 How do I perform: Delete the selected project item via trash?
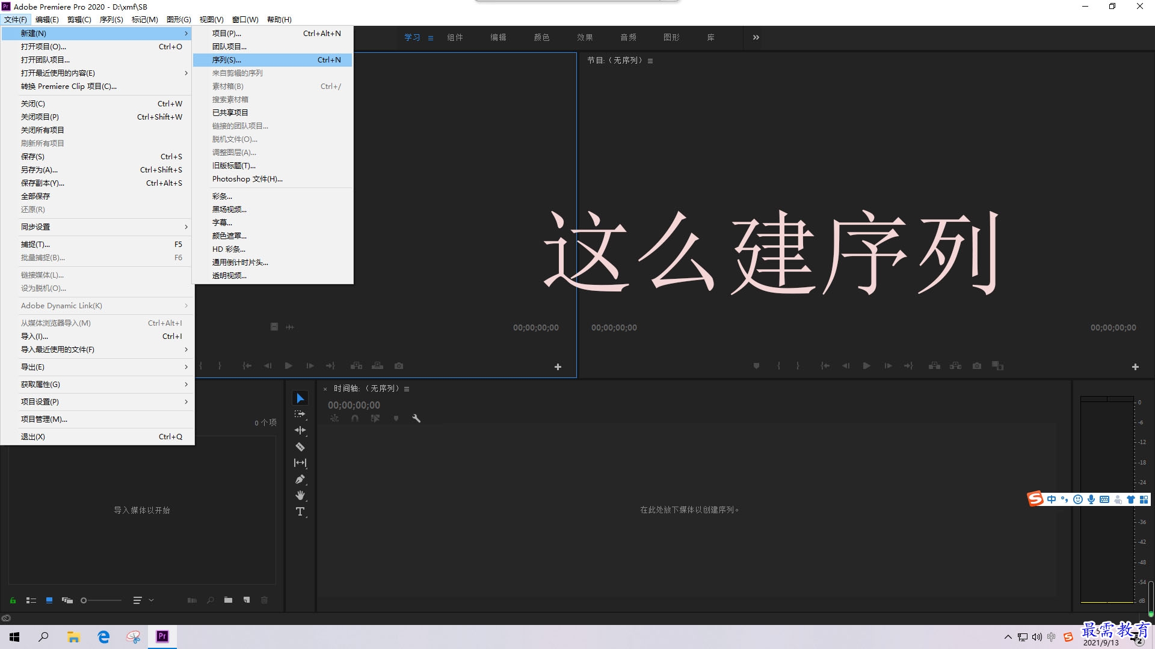pyautogui.click(x=264, y=600)
